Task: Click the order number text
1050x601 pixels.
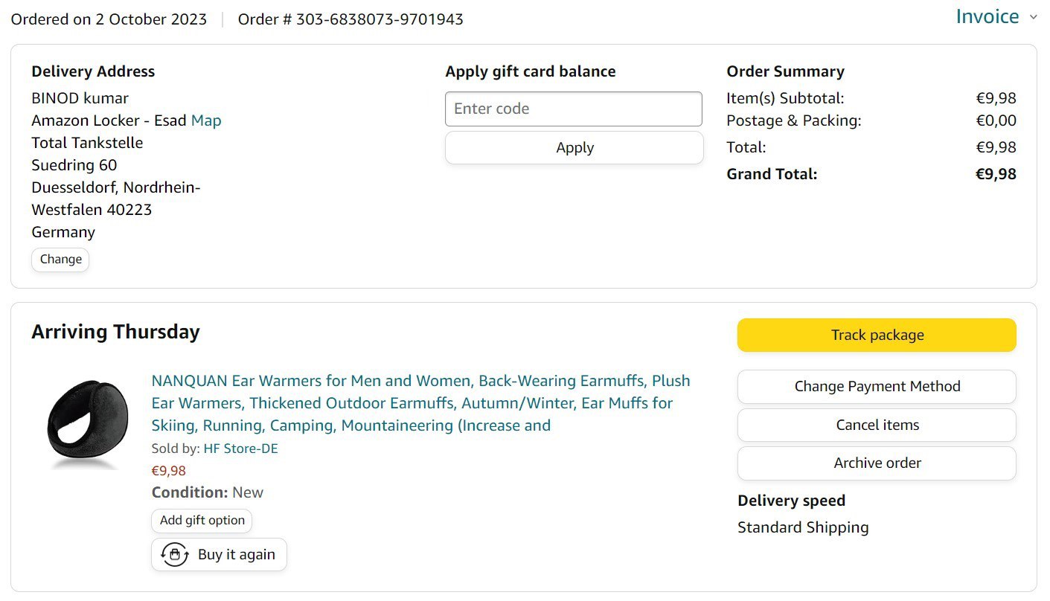Action: tap(350, 19)
